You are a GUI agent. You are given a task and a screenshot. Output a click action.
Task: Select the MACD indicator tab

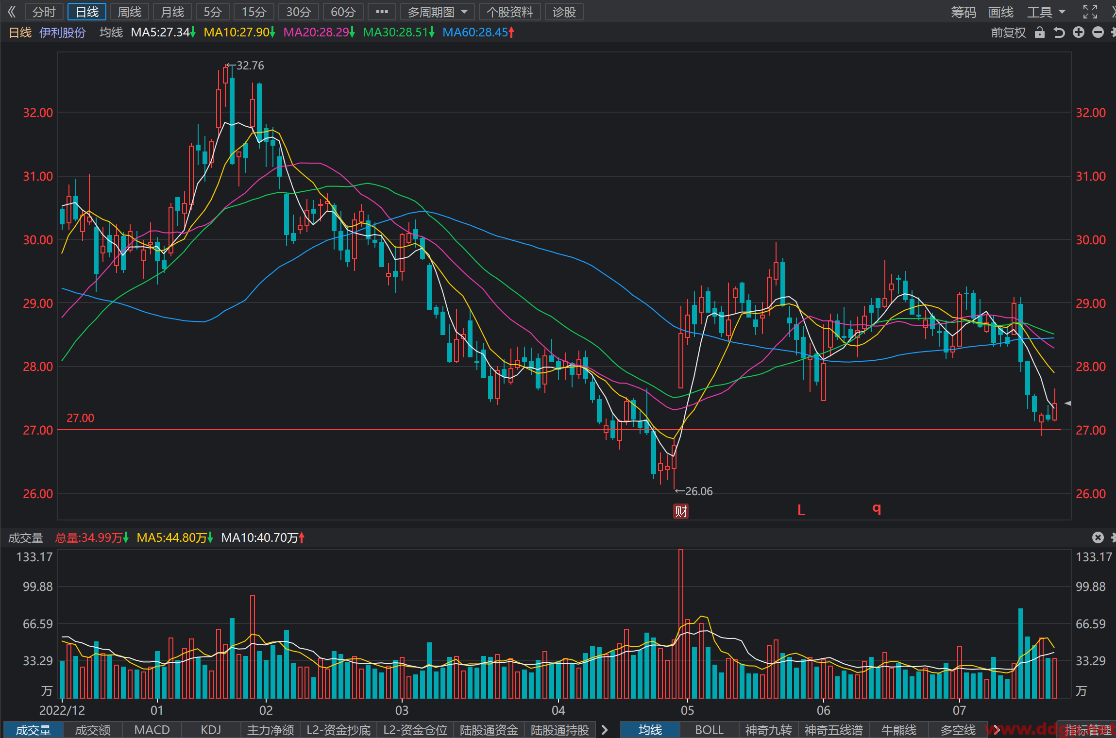pyautogui.click(x=152, y=729)
